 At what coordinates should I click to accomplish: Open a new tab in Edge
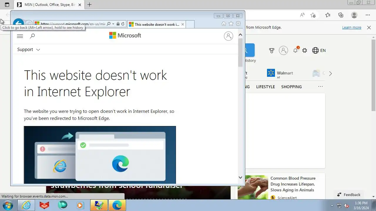click(x=90, y=5)
